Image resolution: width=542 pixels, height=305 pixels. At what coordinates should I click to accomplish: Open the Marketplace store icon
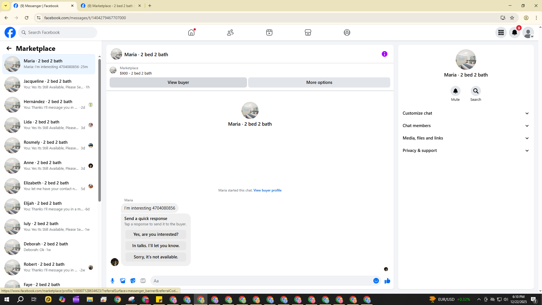coord(308,32)
